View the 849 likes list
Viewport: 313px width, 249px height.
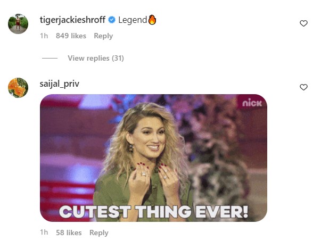[71, 36]
